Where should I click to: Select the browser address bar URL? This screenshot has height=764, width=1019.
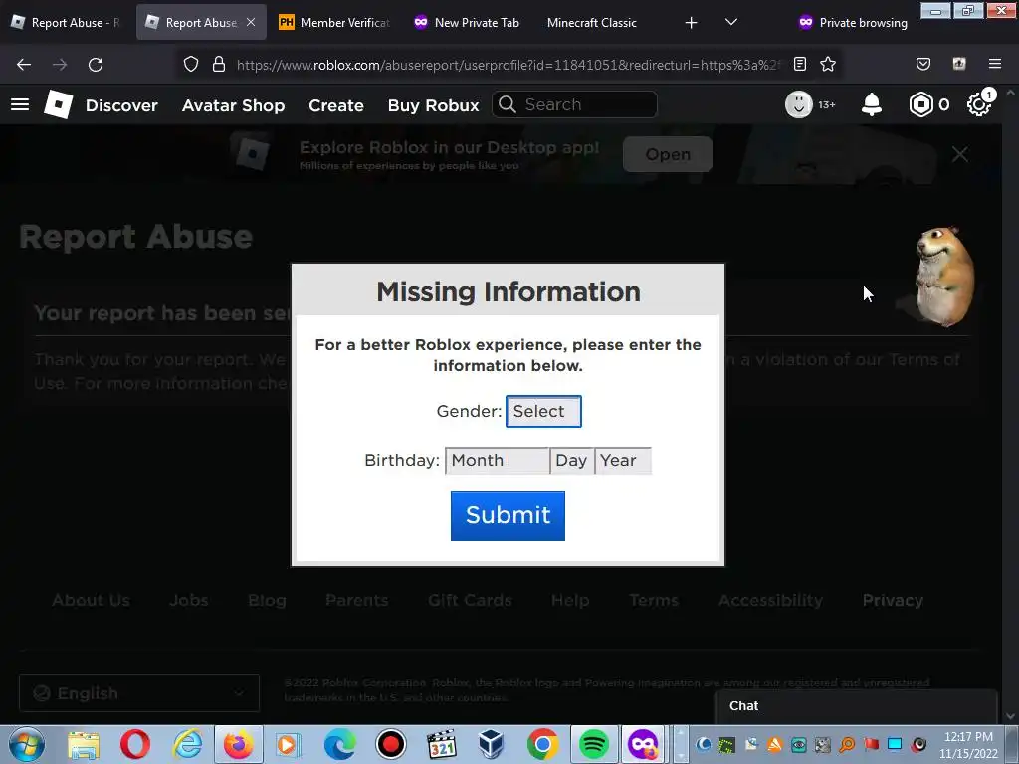507,65
